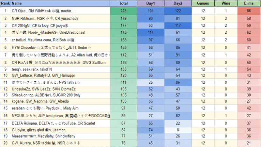Select the name cell containing A2.Allen iwnl
Screen dimensions: 261x147
(60, 55)
